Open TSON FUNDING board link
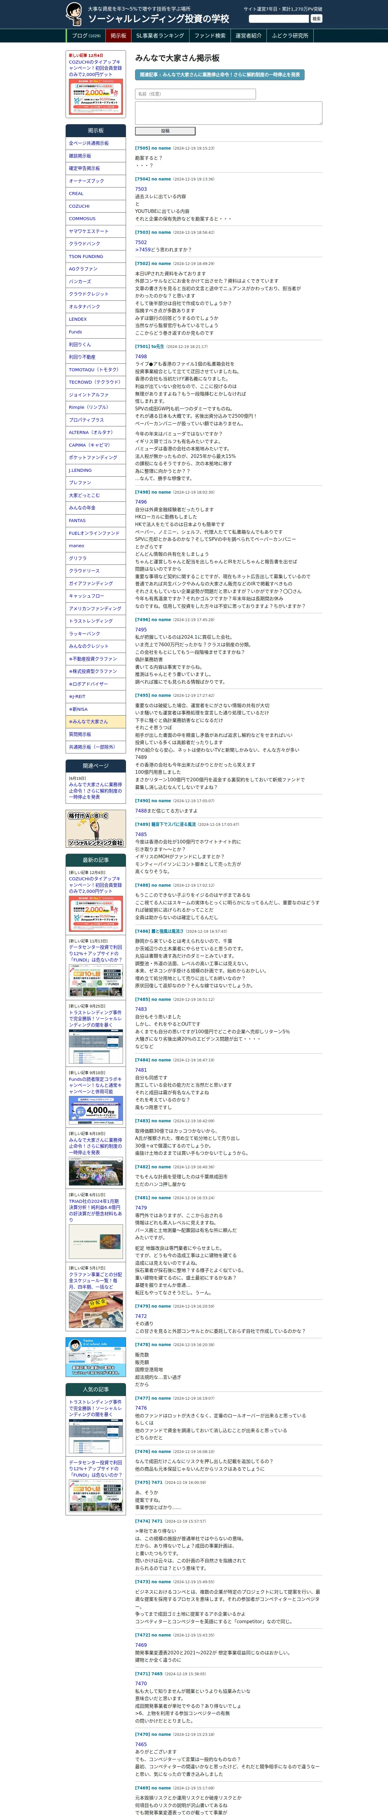 tap(96, 257)
